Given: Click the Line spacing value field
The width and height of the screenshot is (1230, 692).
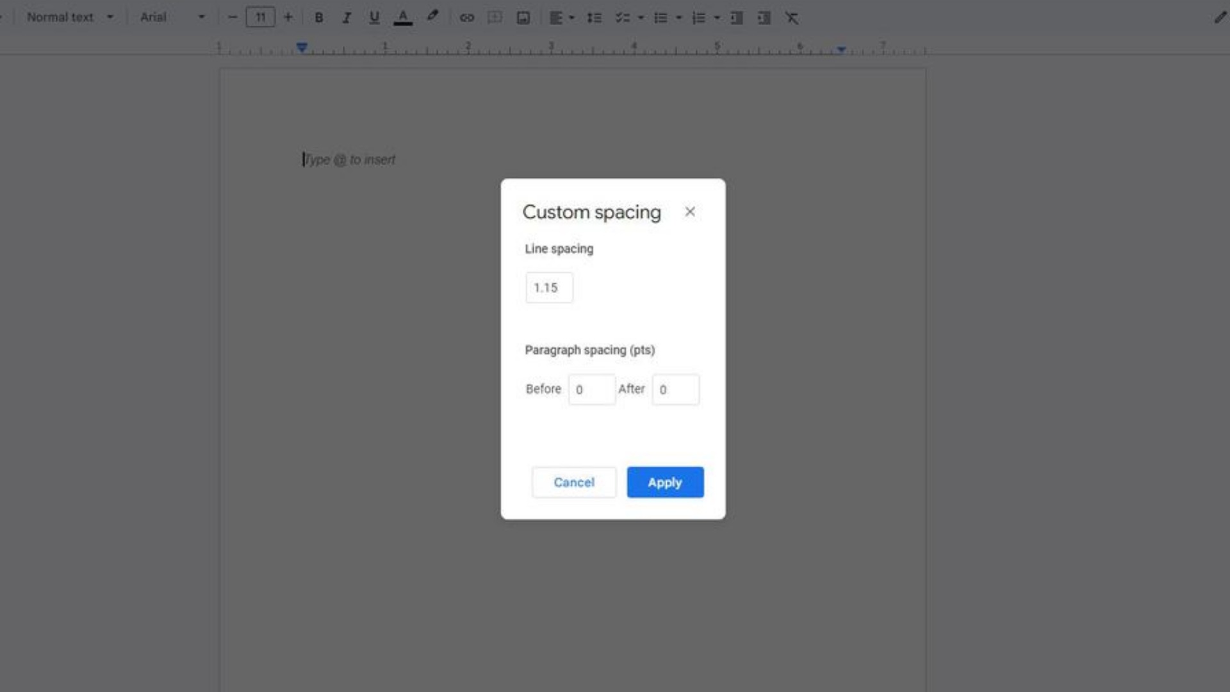Looking at the screenshot, I should point(549,288).
